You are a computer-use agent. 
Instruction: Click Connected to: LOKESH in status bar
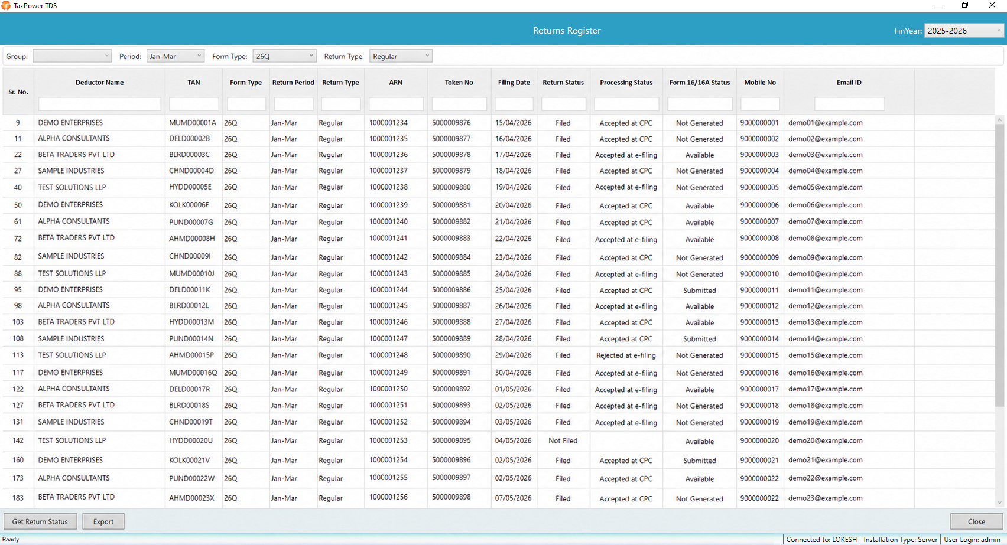[x=821, y=539]
